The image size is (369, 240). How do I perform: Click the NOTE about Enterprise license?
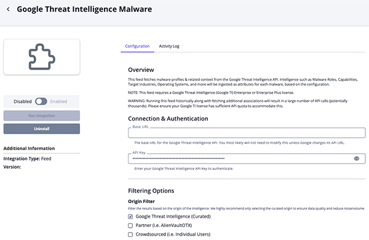click(x=211, y=92)
